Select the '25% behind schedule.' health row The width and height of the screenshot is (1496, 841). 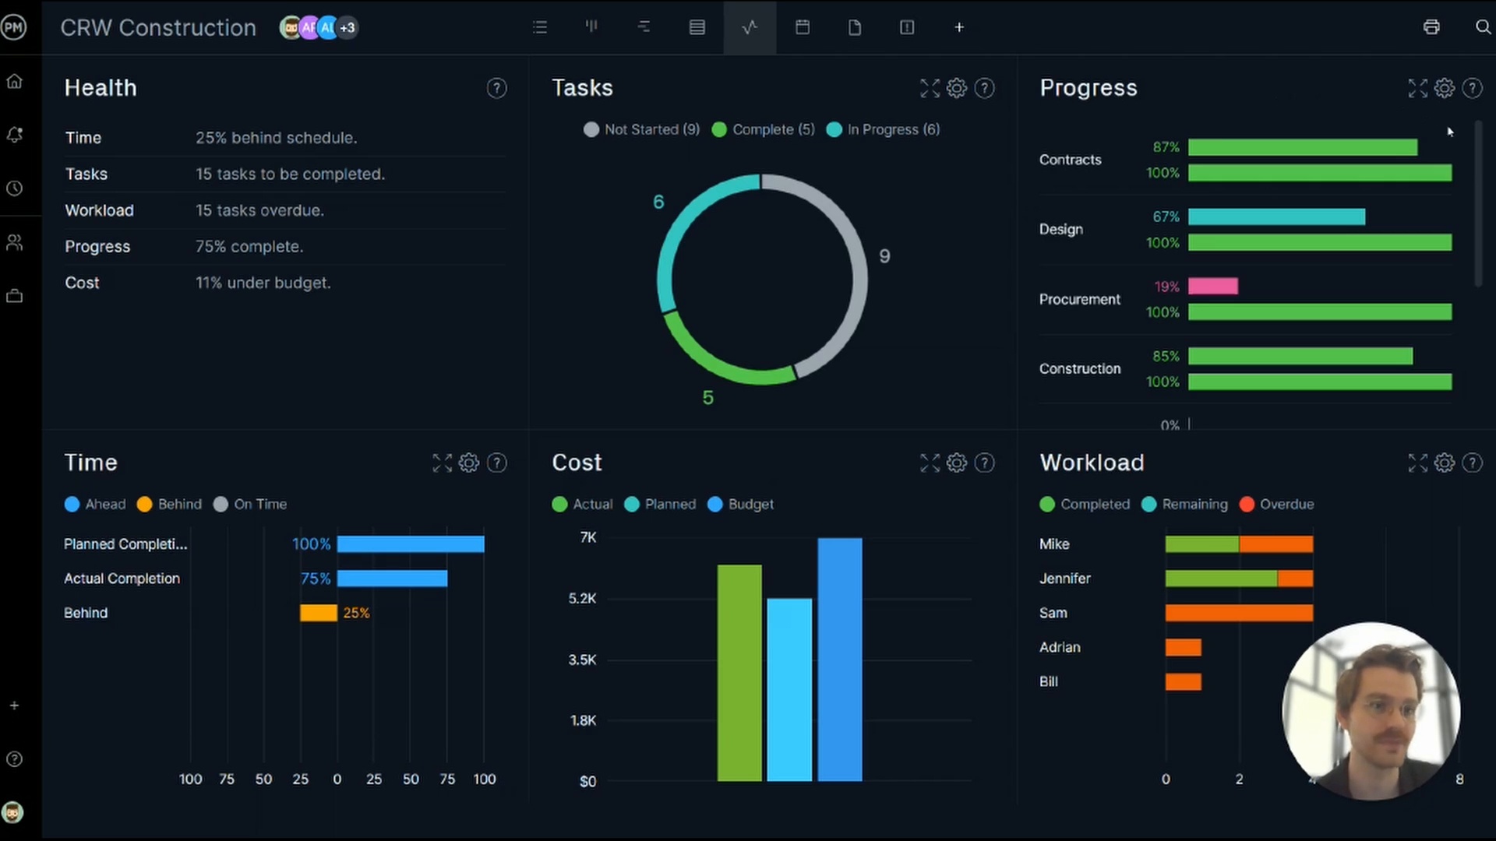coord(285,138)
